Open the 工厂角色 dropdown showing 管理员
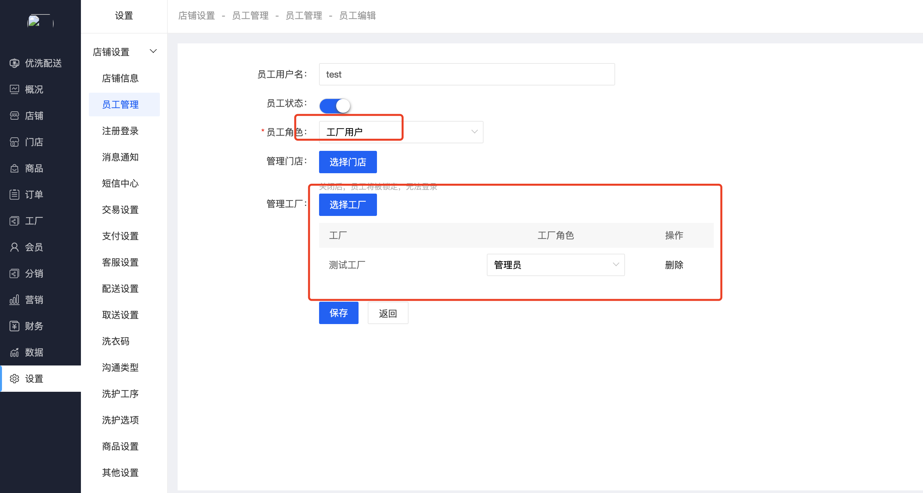The image size is (923, 493). 555,265
